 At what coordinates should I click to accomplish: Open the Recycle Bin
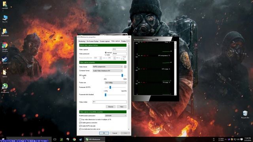tap(245, 114)
